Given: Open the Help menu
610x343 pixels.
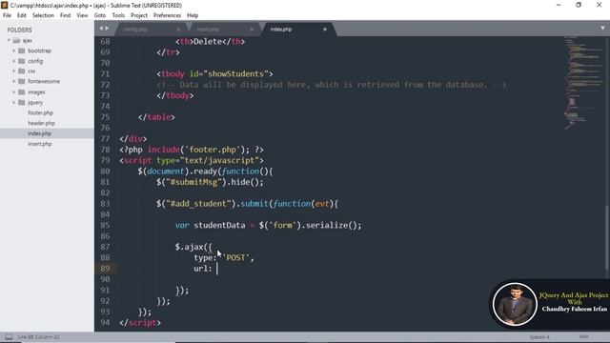Looking at the screenshot, I should click(x=193, y=15).
